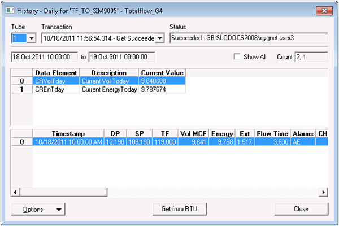Click the Ext value 1.517
The width and height of the screenshot is (339, 226).
[245, 142]
